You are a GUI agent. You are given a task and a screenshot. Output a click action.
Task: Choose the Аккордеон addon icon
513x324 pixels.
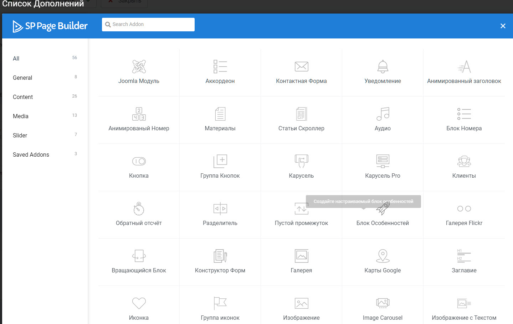pyautogui.click(x=220, y=66)
